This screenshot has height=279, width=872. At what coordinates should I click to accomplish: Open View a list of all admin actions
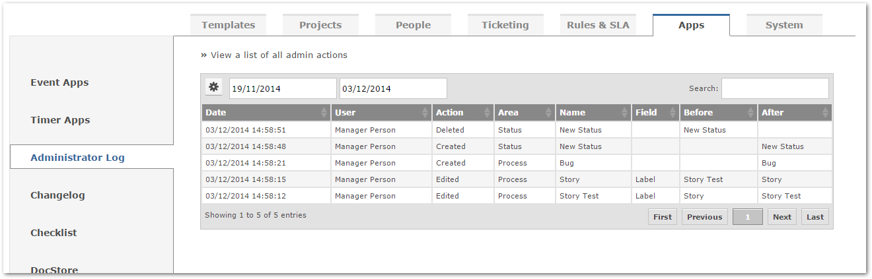[x=279, y=55]
